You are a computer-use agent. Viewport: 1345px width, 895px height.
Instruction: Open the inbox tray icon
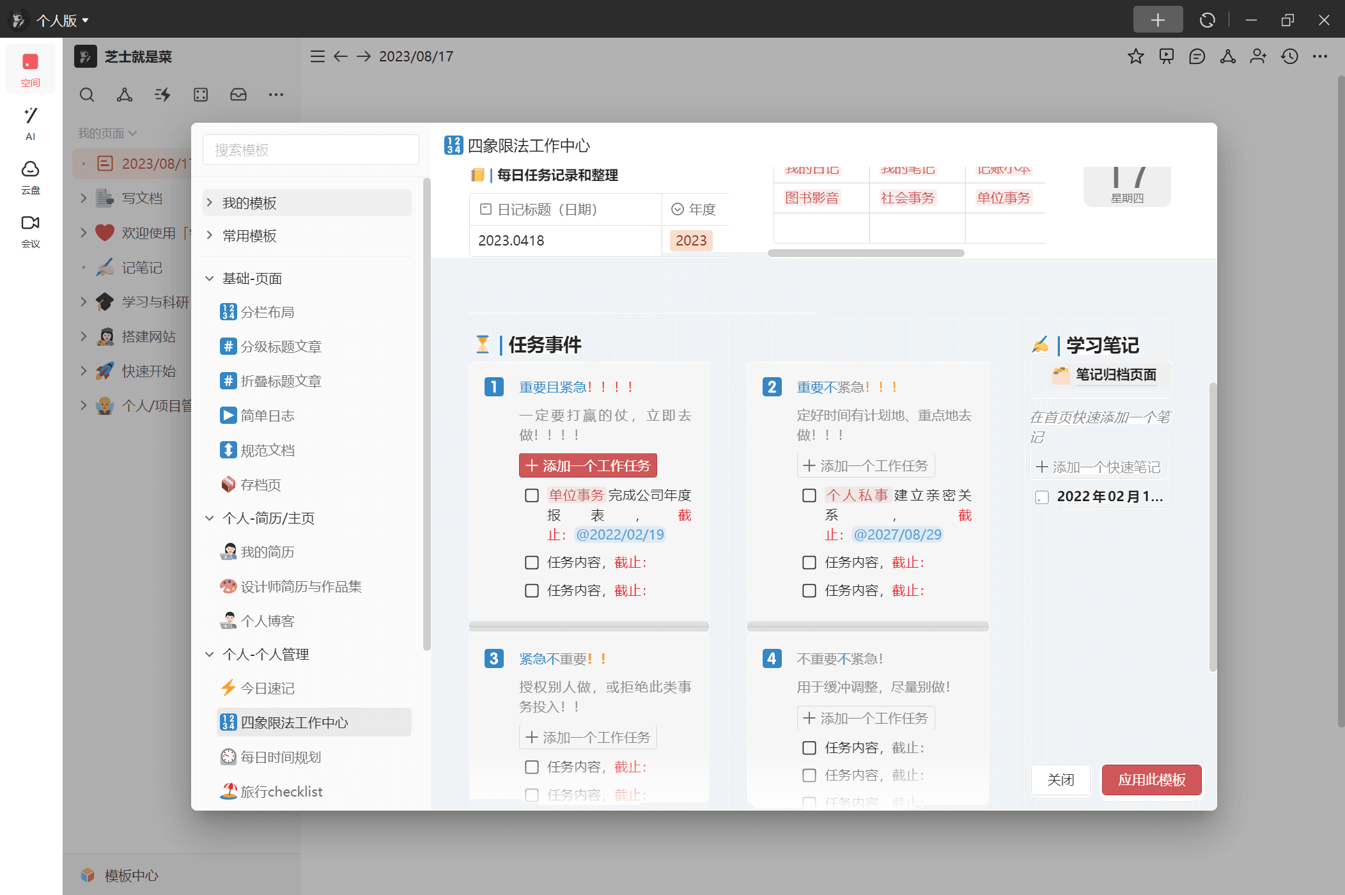[x=238, y=95]
